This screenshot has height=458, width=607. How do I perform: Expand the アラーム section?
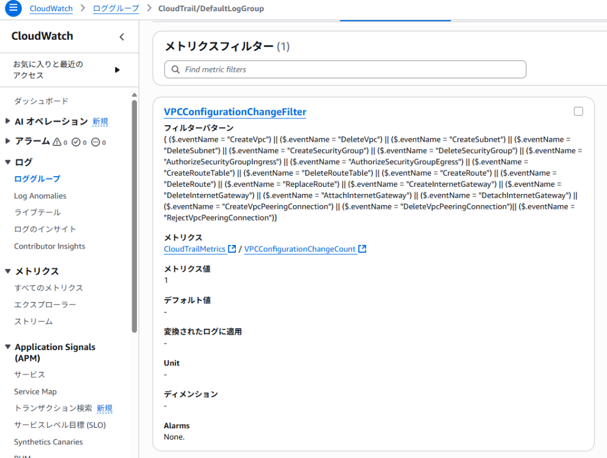coord(7,141)
